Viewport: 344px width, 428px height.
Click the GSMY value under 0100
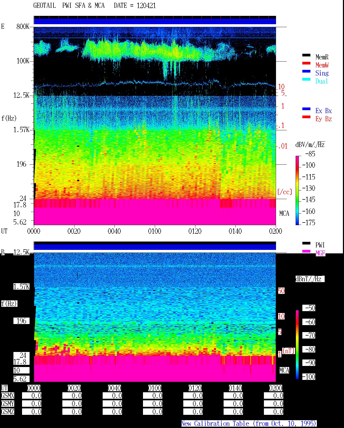click(x=153, y=404)
